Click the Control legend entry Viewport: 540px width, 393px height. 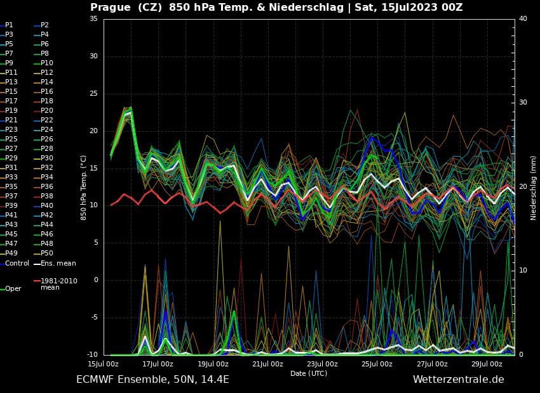point(17,263)
